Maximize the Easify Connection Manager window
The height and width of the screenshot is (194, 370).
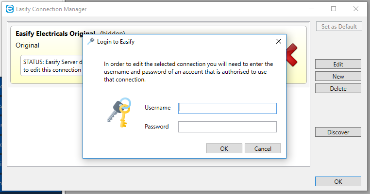tap(334, 9)
